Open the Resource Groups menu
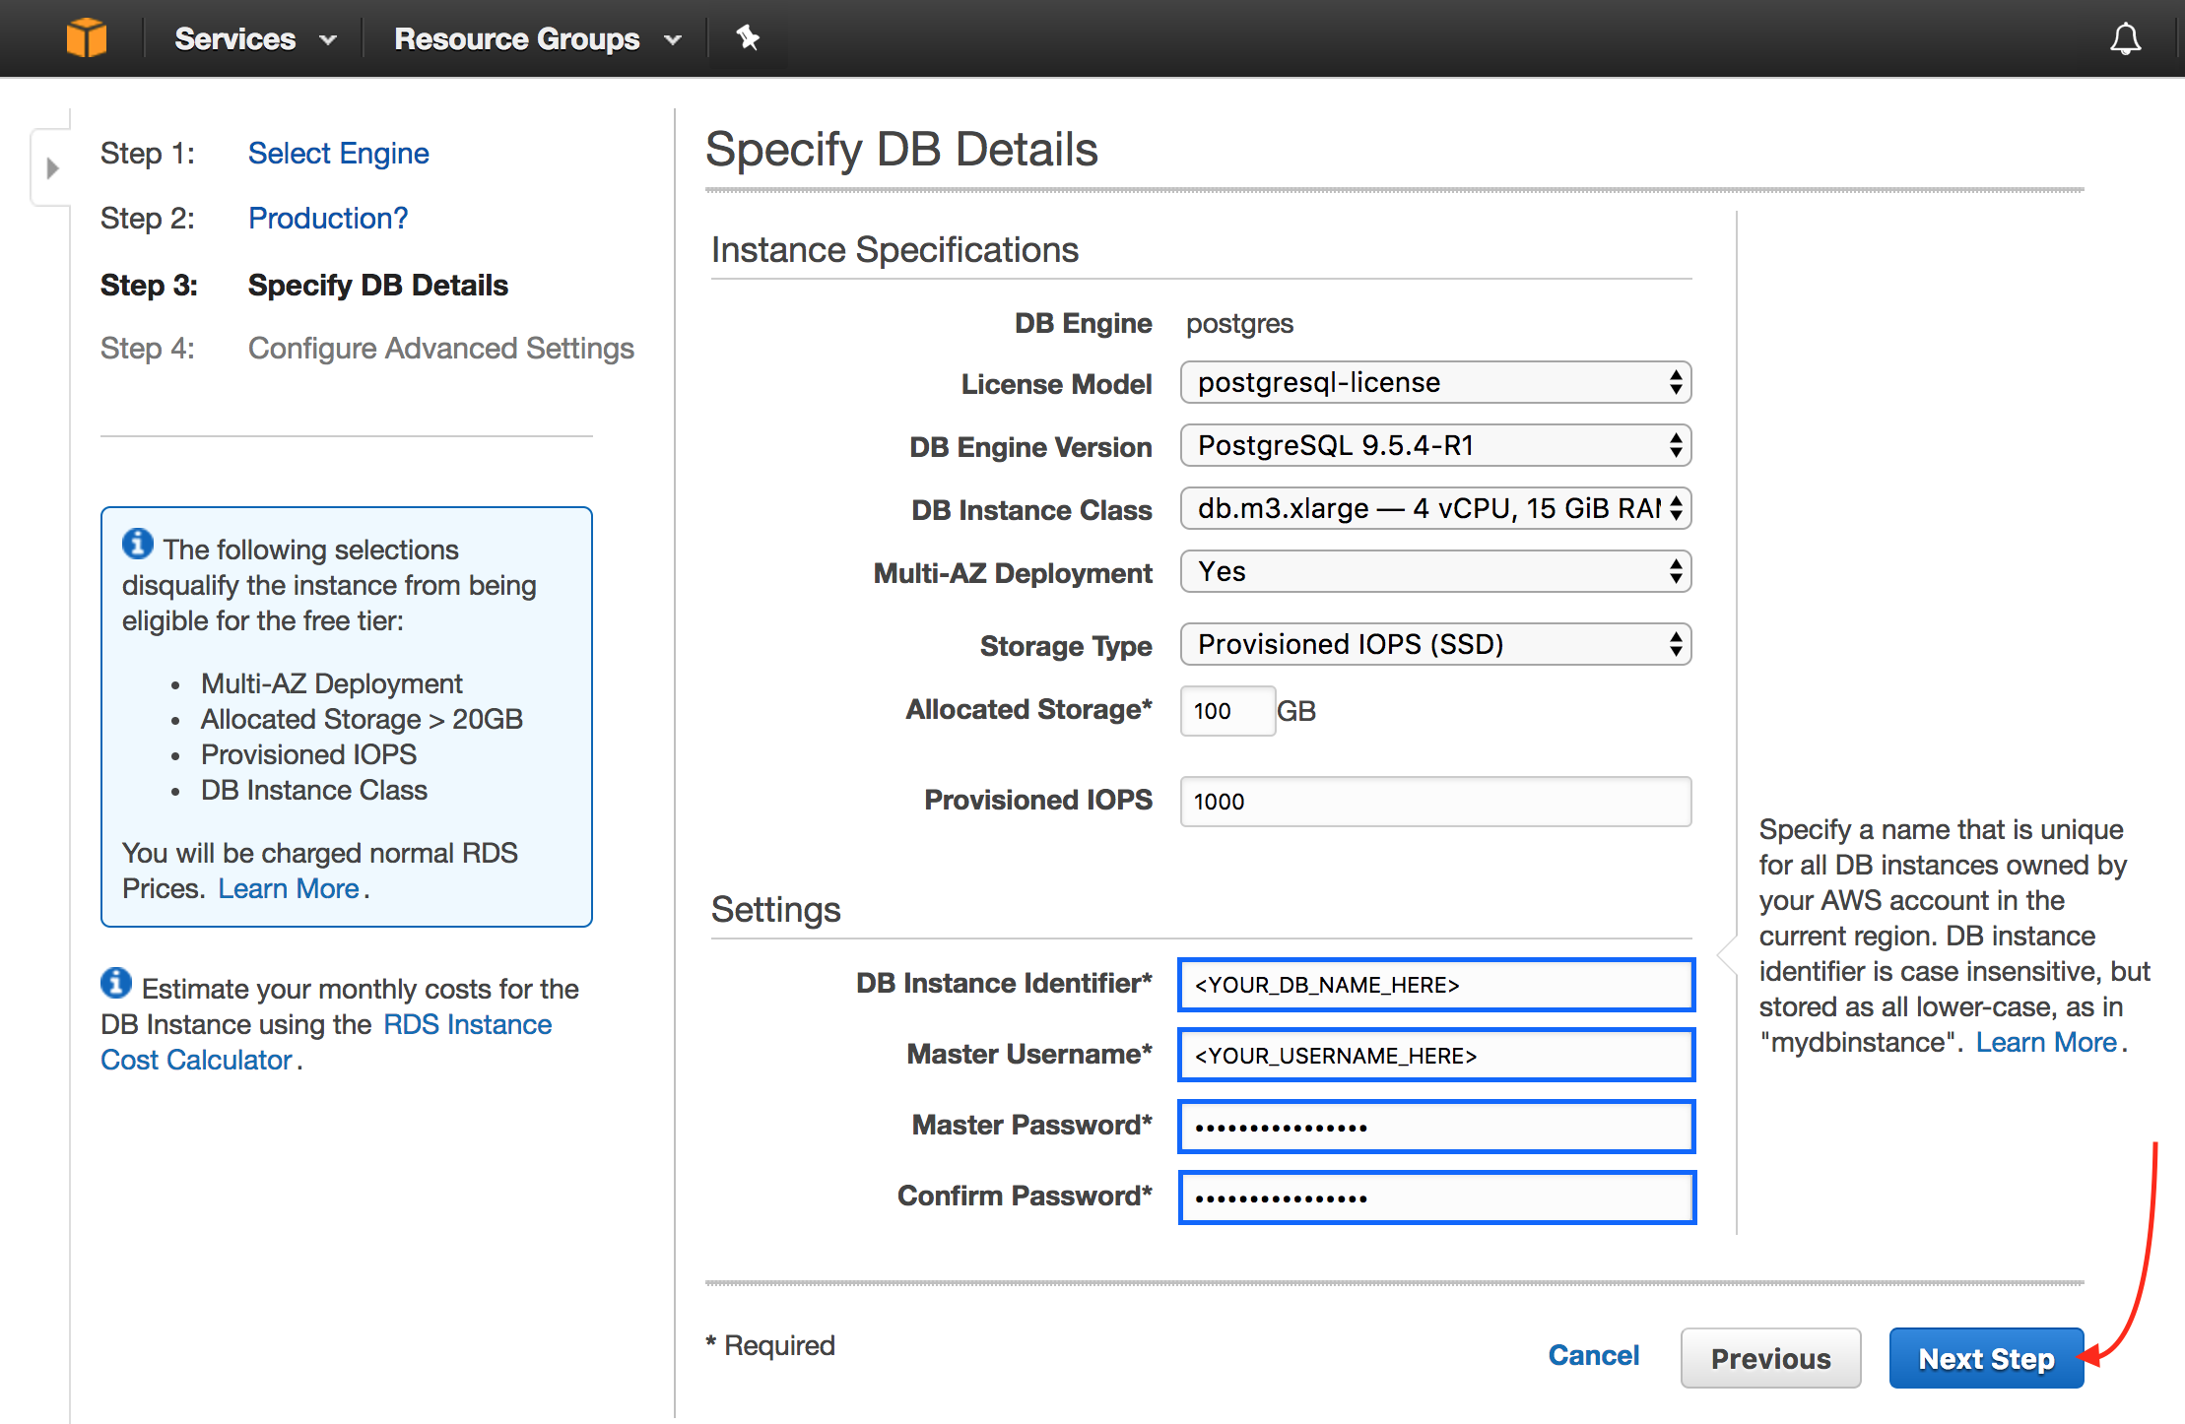Viewport: 2185px width, 1424px height. tap(538, 38)
